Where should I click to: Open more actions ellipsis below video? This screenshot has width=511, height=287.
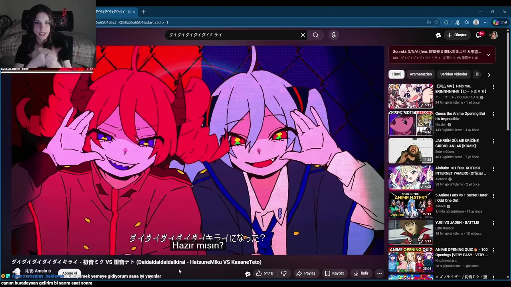coord(380,273)
